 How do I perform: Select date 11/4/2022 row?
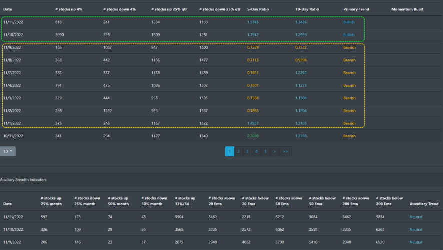(12, 85)
